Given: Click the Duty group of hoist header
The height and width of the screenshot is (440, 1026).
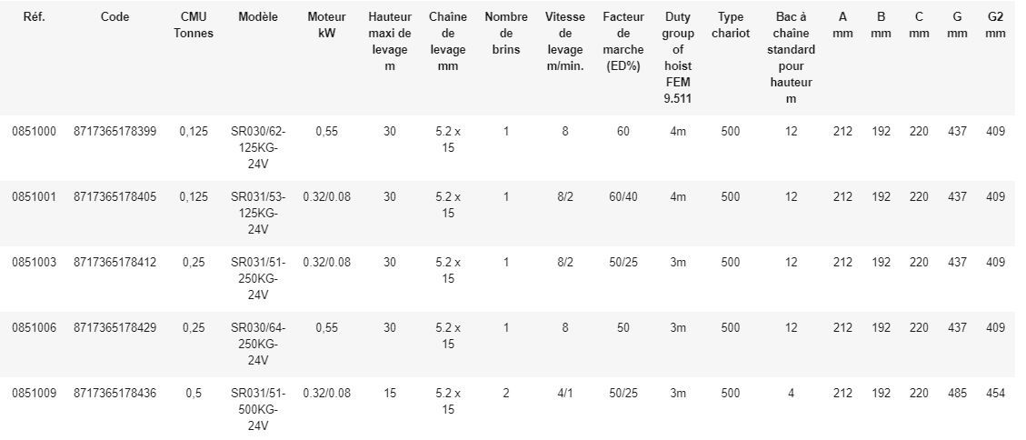Looking at the screenshot, I should tap(678, 58).
